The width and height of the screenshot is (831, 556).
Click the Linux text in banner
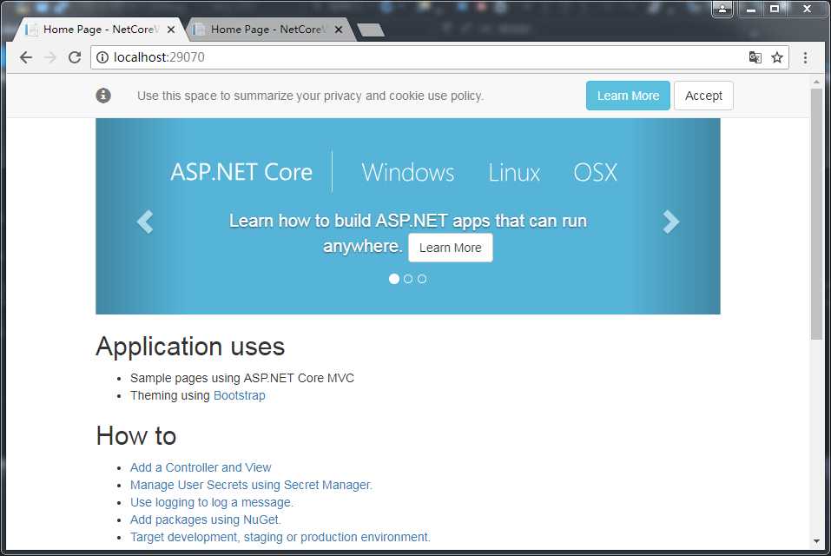pyautogui.click(x=514, y=172)
